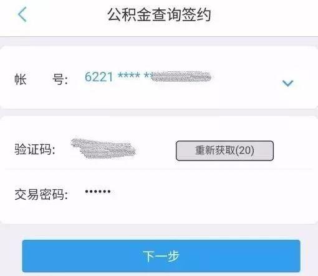Click the 重新获取(20) resend code button
The image size is (318, 276).
pyautogui.click(x=224, y=150)
